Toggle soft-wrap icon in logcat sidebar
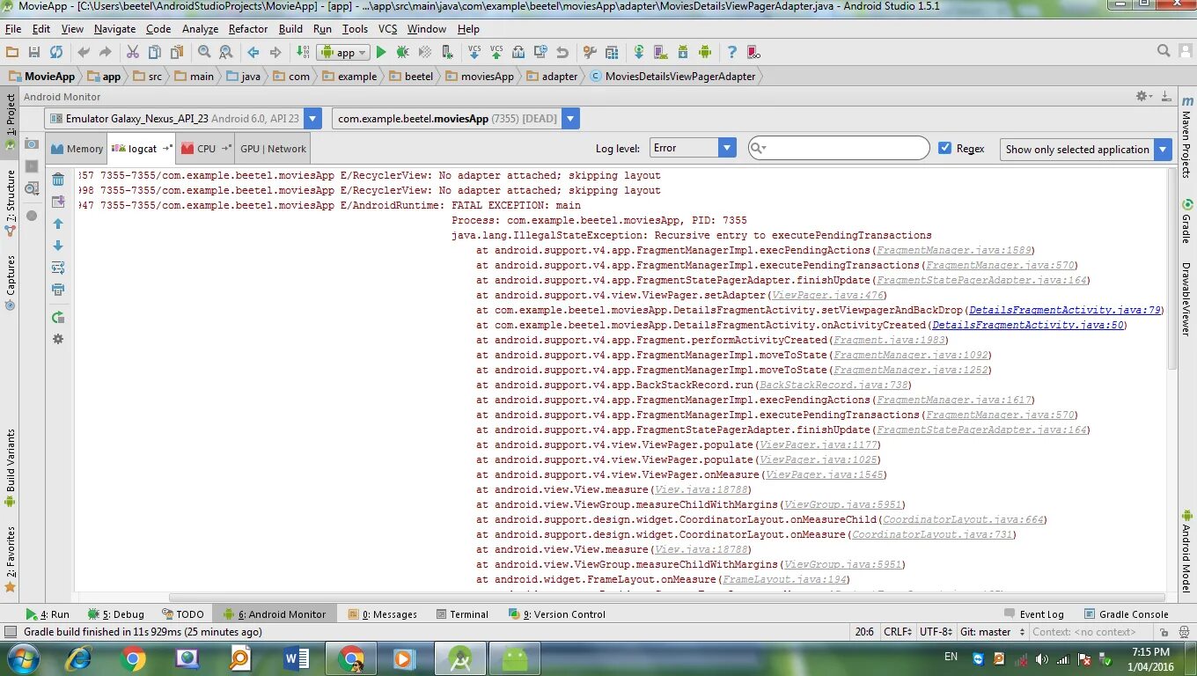 coord(58,268)
